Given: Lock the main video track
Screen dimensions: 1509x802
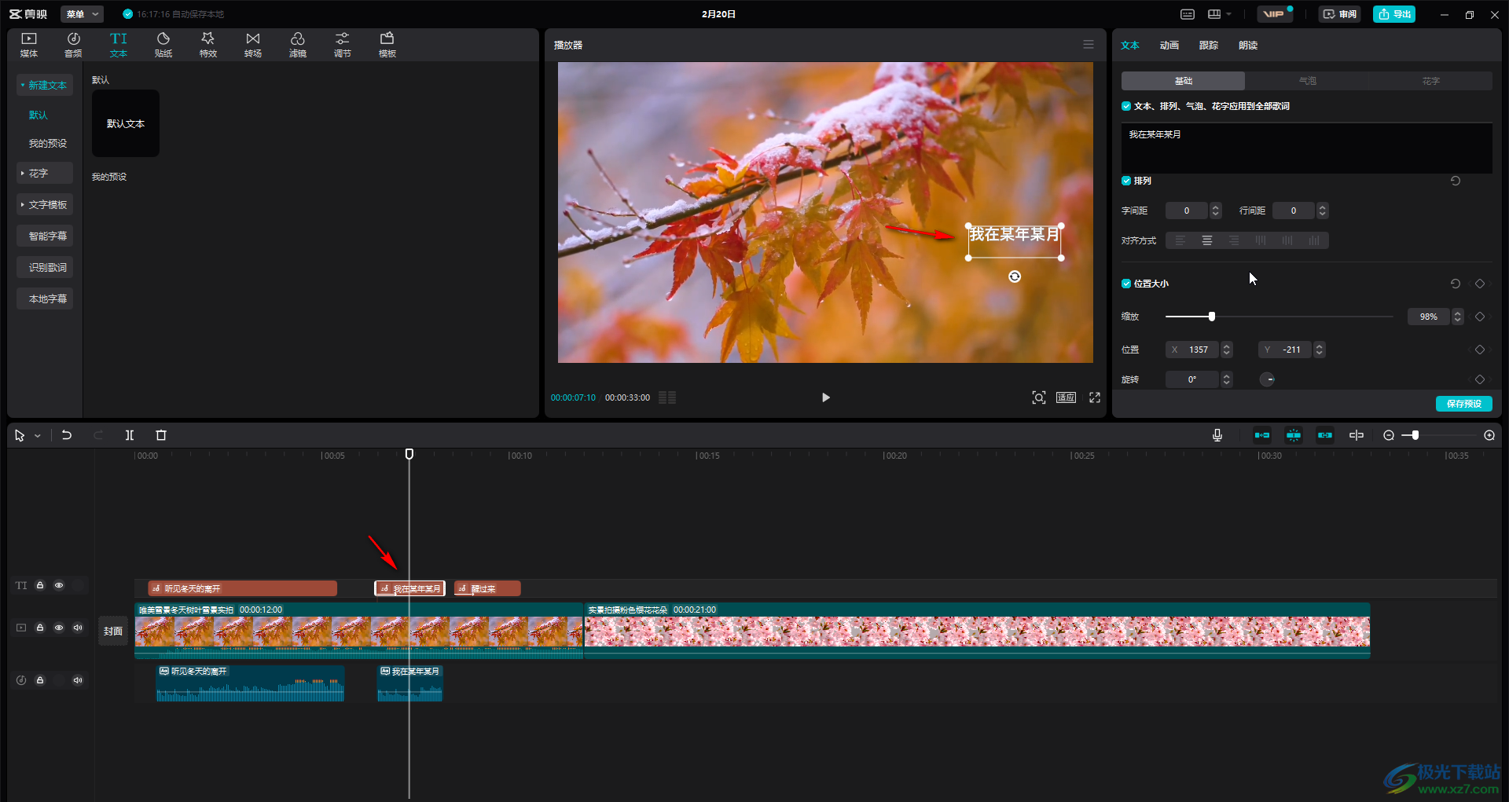Looking at the screenshot, I should [40, 628].
